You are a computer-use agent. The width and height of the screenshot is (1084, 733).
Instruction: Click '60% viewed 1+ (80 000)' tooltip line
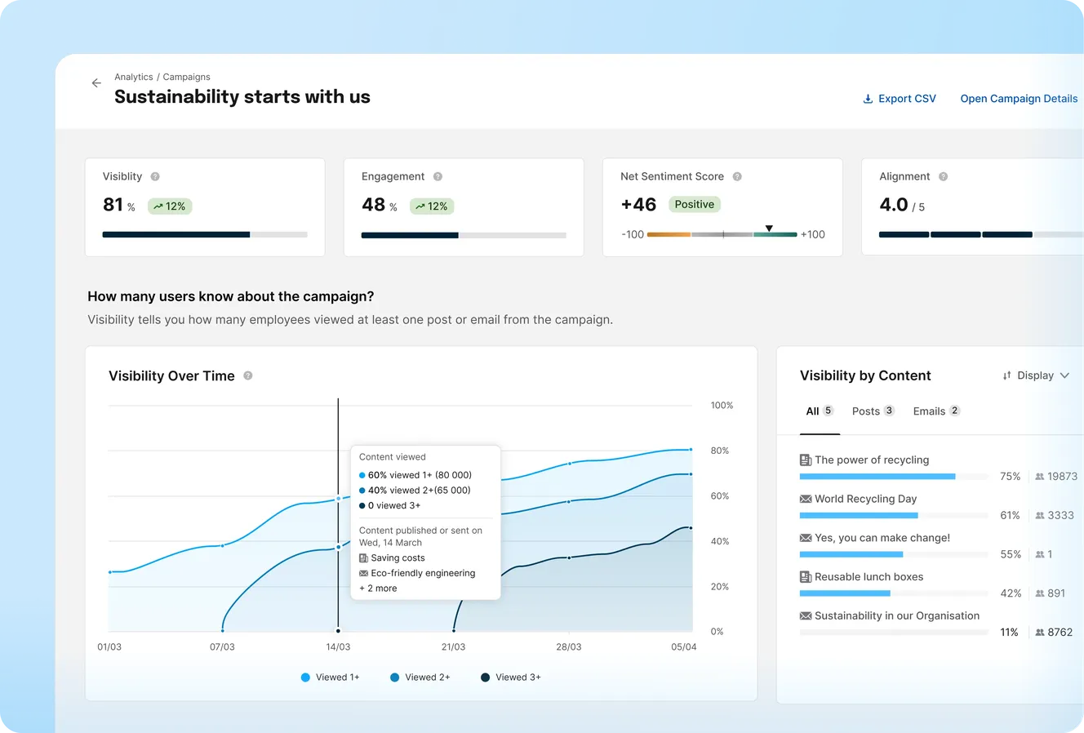(x=415, y=475)
